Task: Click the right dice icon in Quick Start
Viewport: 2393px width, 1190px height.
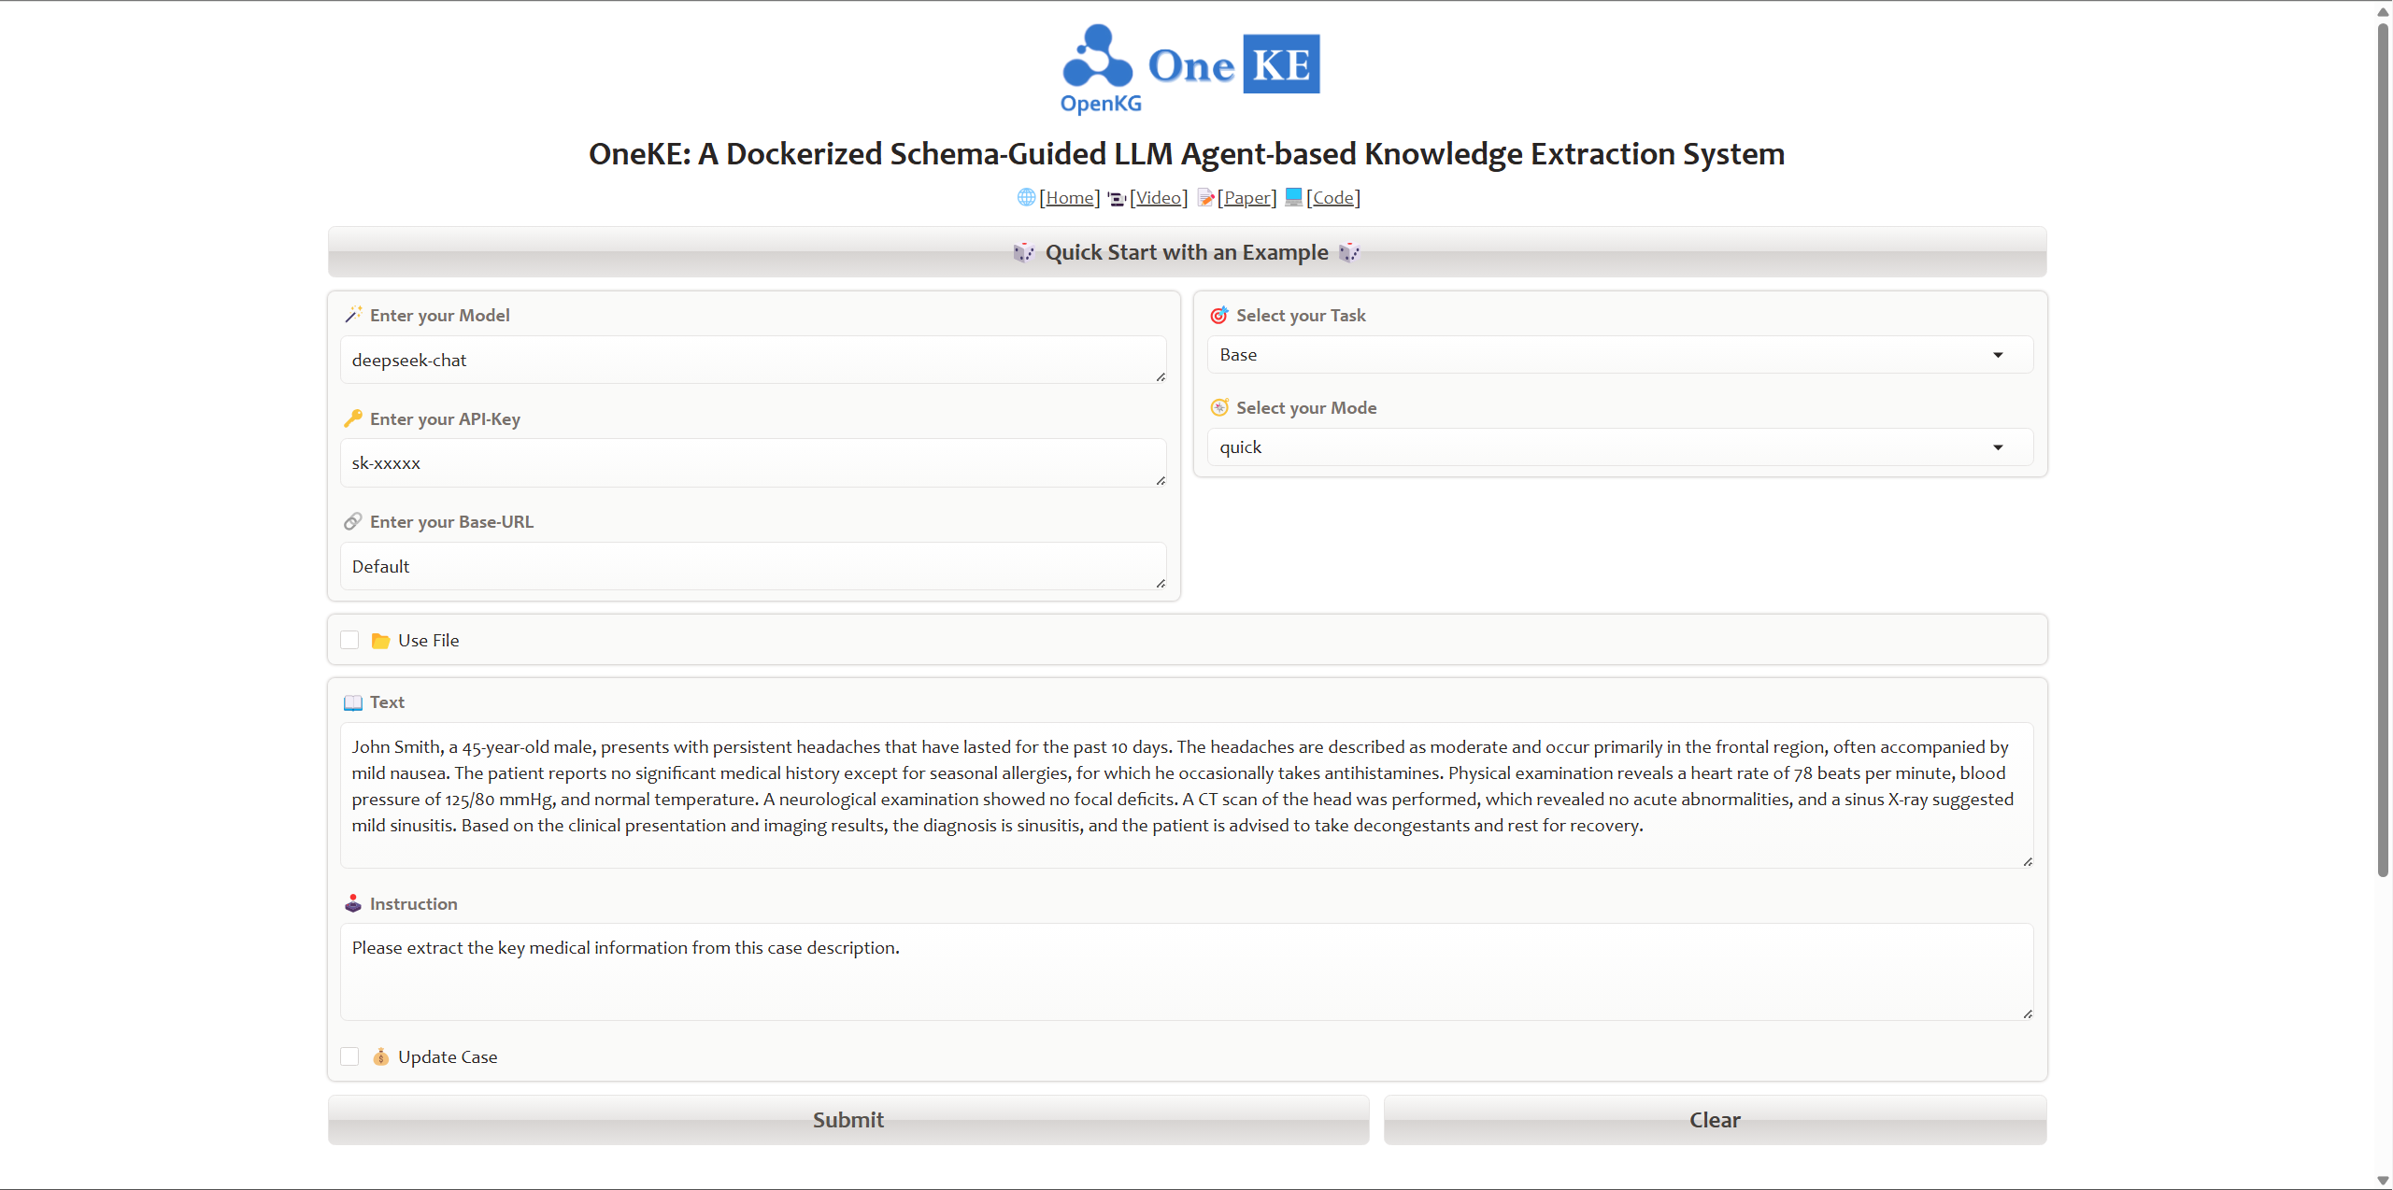Action: 1349,252
